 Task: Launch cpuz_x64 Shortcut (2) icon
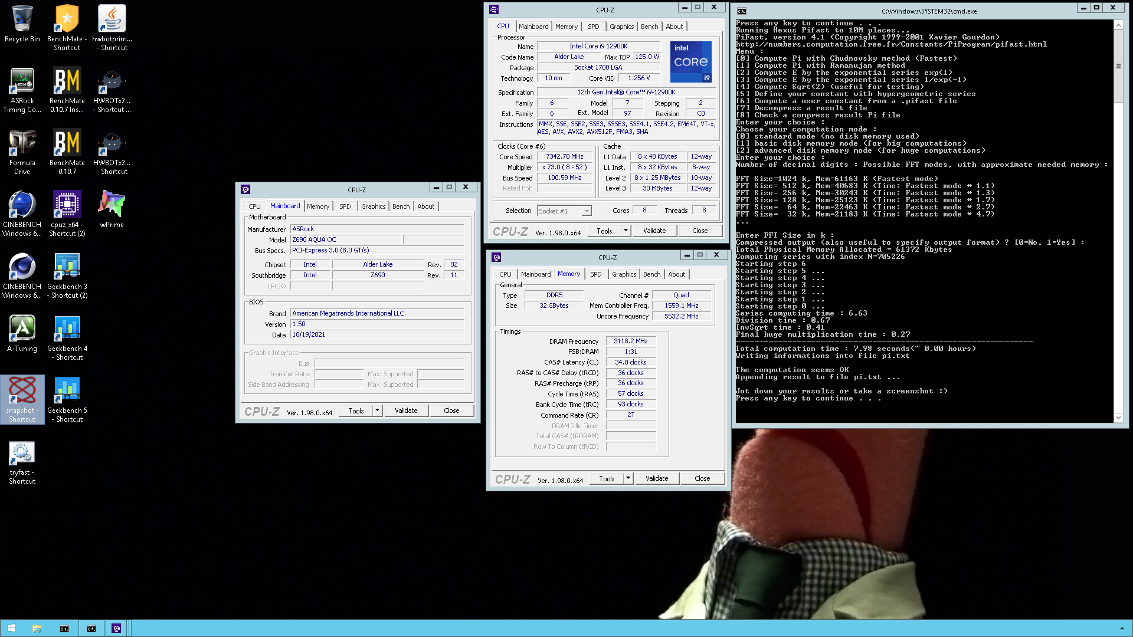pos(67,214)
